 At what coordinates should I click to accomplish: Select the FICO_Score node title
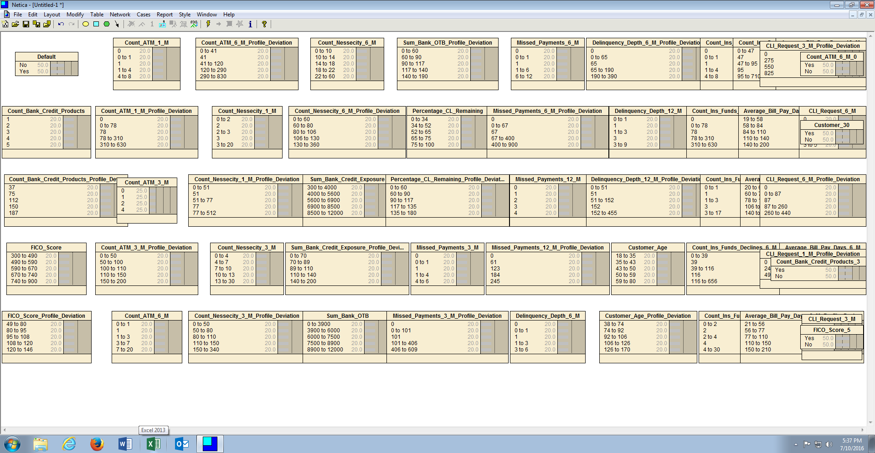click(46, 248)
